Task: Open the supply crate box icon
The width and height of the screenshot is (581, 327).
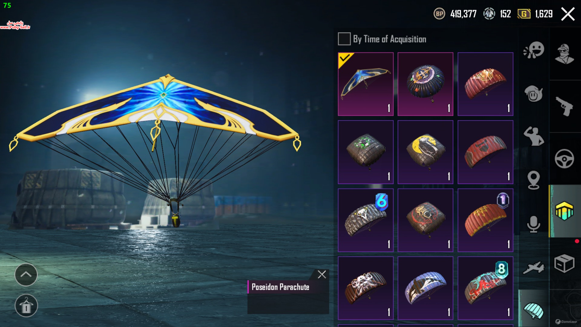Action: pyautogui.click(x=564, y=263)
